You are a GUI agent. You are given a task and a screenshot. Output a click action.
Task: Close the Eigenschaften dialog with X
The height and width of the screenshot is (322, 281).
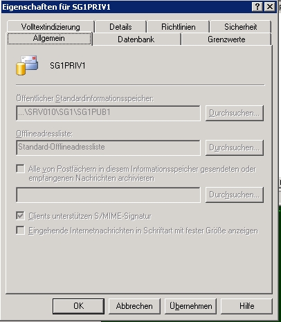pos(269,7)
